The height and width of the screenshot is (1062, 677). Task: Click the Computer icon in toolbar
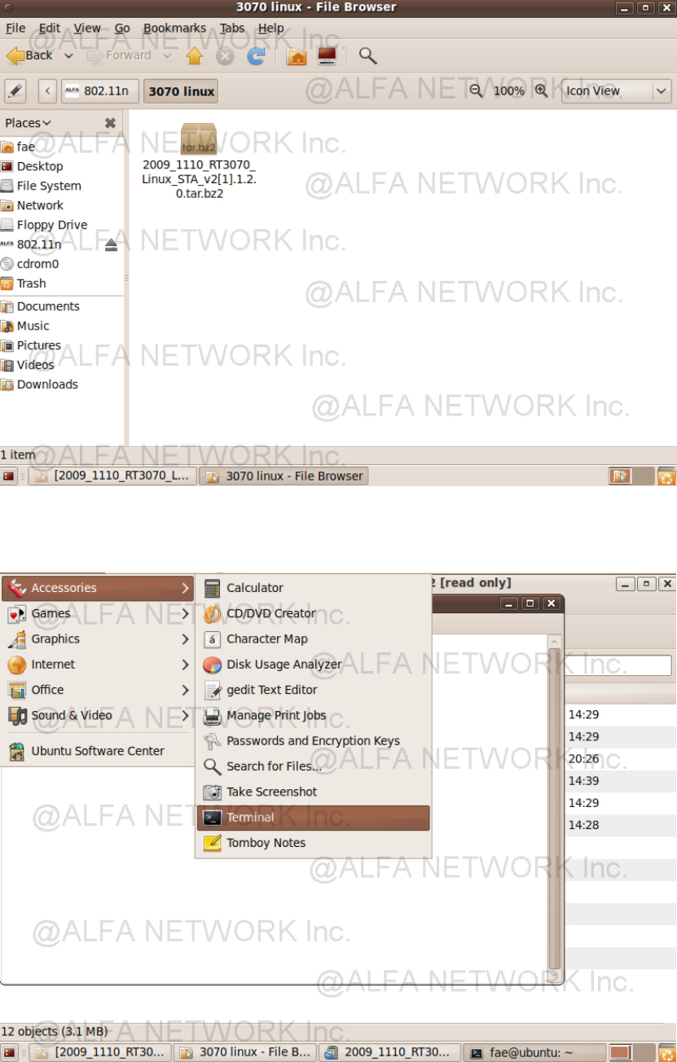tap(327, 55)
